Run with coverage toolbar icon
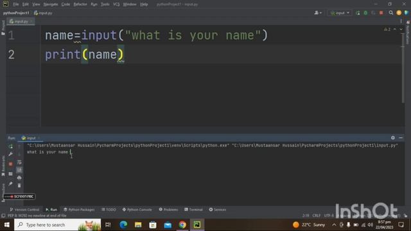 (373, 13)
